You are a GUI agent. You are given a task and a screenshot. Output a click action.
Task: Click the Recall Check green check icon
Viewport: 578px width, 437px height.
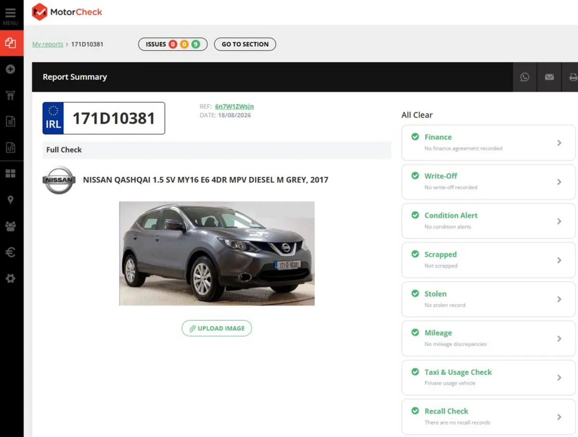pos(415,411)
